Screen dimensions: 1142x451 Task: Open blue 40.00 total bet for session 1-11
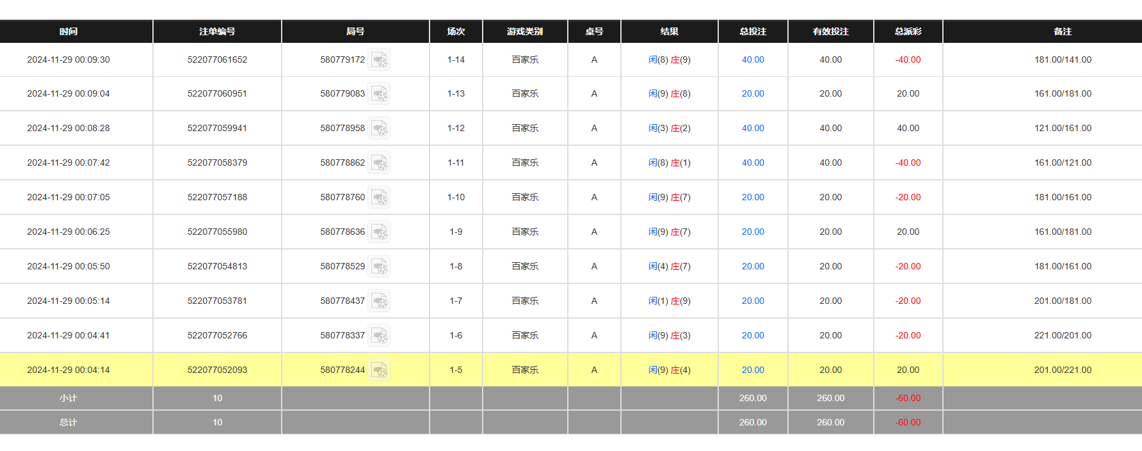coord(753,162)
